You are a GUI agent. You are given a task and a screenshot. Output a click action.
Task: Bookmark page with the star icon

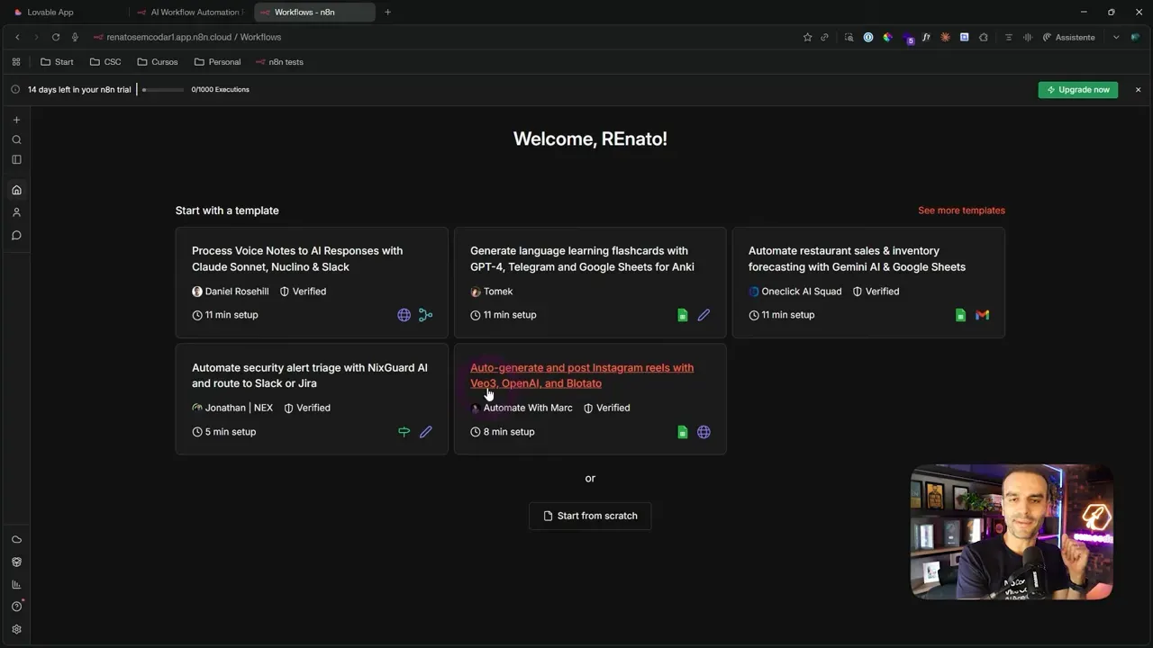[807, 37]
